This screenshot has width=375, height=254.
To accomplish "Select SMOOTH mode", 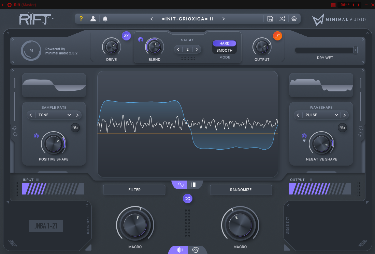I will [x=224, y=50].
